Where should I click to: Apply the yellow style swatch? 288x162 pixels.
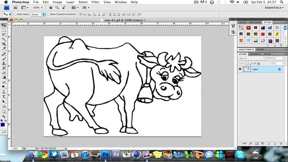click(x=277, y=34)
